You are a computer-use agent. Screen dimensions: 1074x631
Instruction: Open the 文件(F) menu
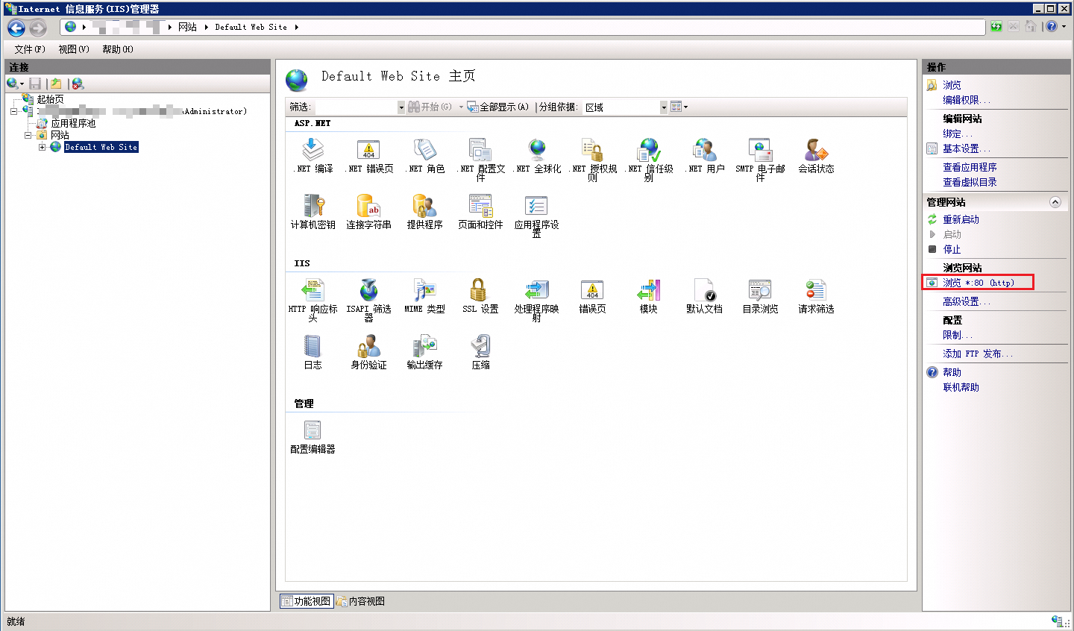click(x=29, y=49)
